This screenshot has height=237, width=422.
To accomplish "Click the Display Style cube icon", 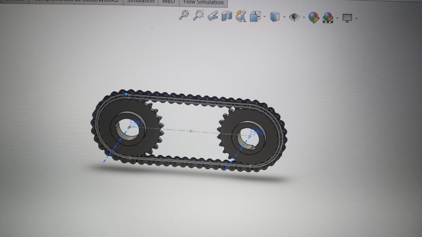I will (x=275, y=17).
